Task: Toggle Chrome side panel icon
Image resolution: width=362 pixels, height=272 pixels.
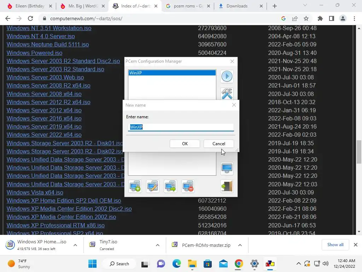Action: pos(332,18)
